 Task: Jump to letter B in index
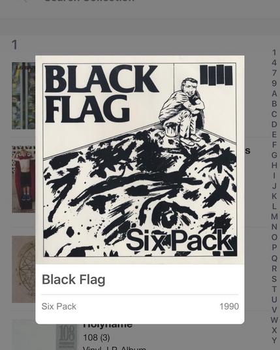point(274,104)
